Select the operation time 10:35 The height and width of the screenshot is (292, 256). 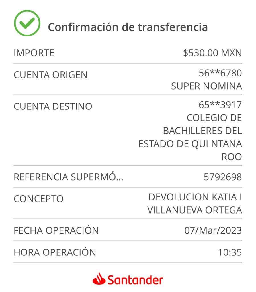230,252
